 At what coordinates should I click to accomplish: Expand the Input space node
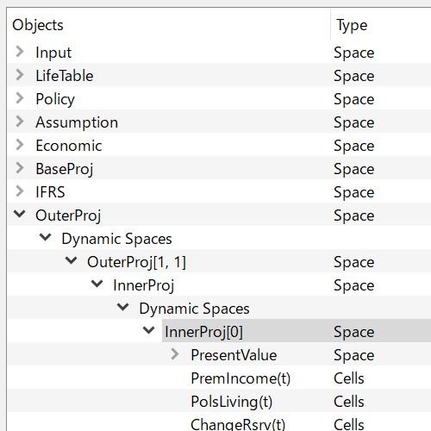20,52
